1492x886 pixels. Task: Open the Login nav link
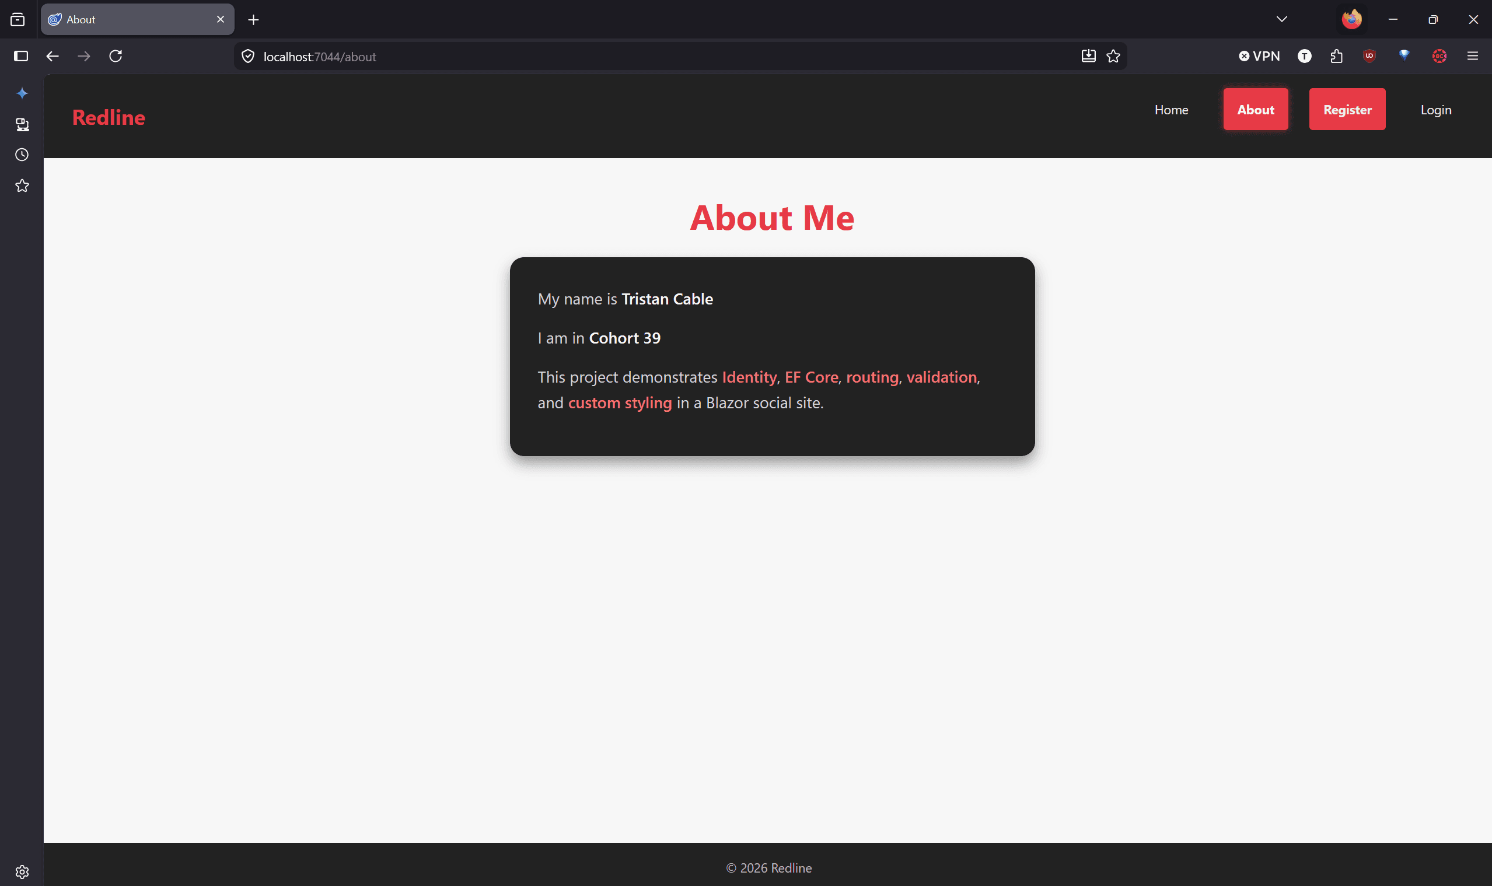point(1436,110)
